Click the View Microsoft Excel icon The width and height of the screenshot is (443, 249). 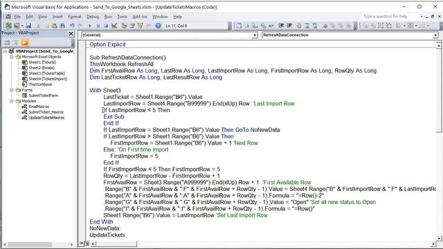coord(8,26)
